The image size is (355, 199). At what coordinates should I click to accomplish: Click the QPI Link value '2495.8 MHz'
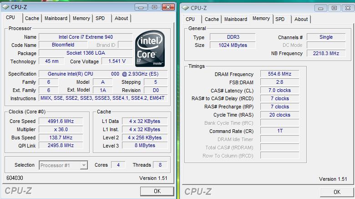pos(61,146)
